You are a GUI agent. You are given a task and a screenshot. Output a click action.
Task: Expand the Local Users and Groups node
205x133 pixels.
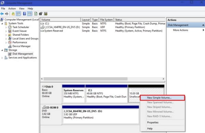(x=6, y=39)
